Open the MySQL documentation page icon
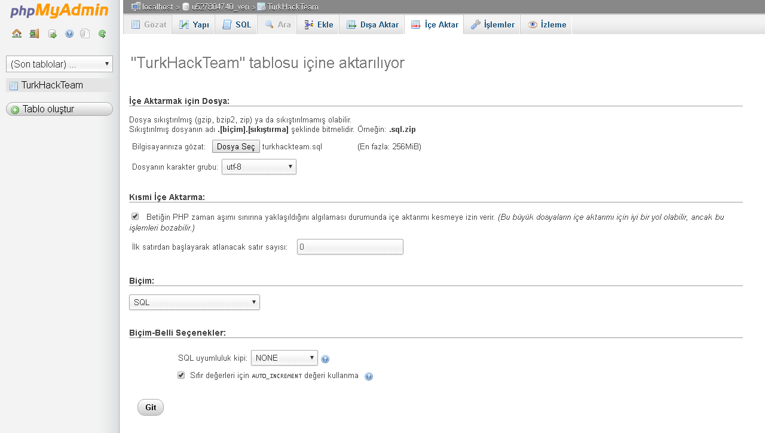The height and width of the screenshot is (433, 765). coord(85,34)
